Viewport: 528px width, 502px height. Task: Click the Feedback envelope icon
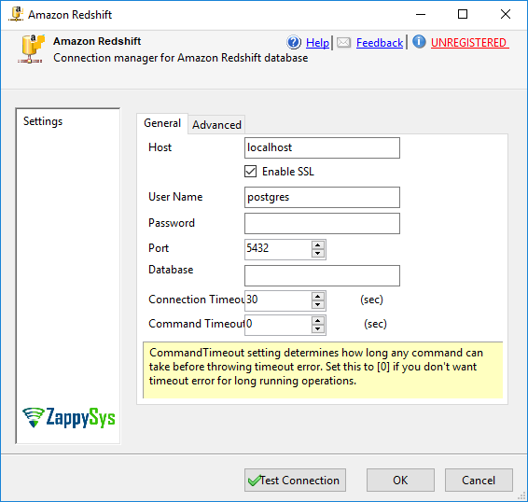click(x=344, y=43)
